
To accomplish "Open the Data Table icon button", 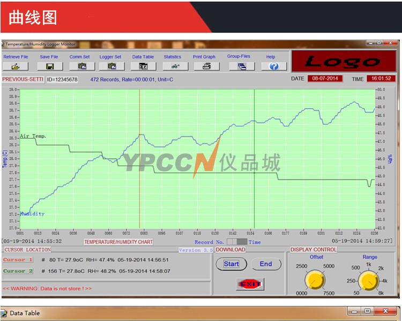I will pos(143,66).
